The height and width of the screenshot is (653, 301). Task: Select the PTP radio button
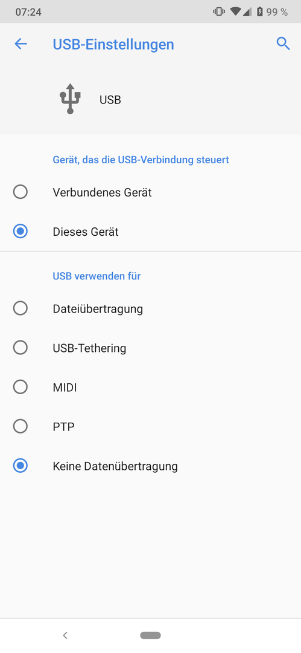(x=151, y=426)
